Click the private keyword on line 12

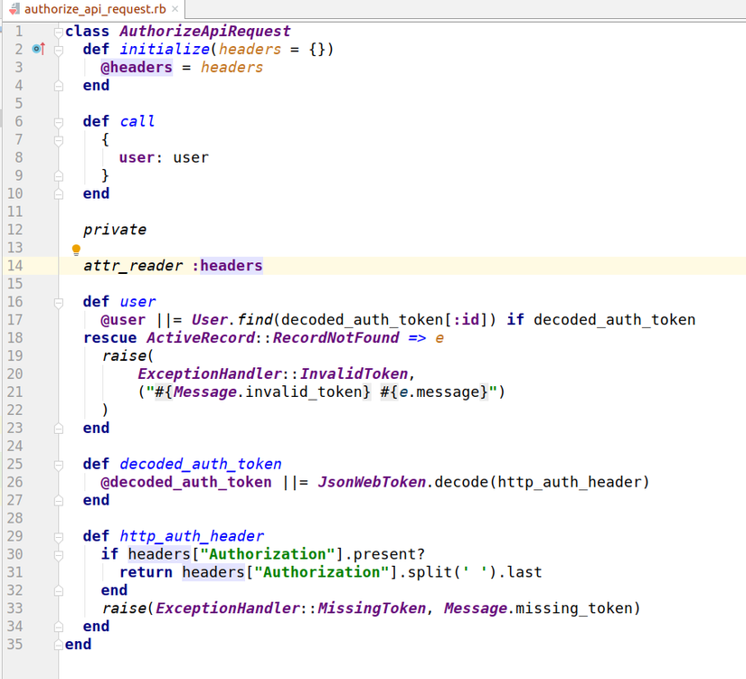coord(115,230)
